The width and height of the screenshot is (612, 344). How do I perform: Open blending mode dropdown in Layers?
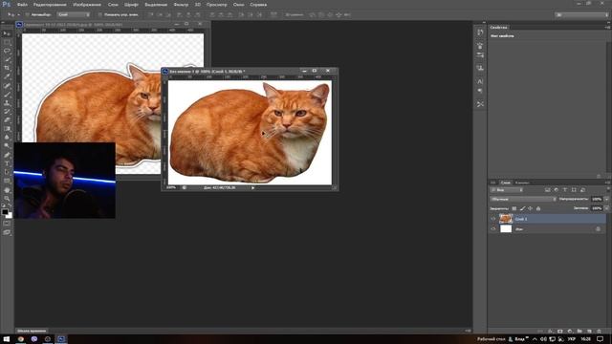pos(523,199)
